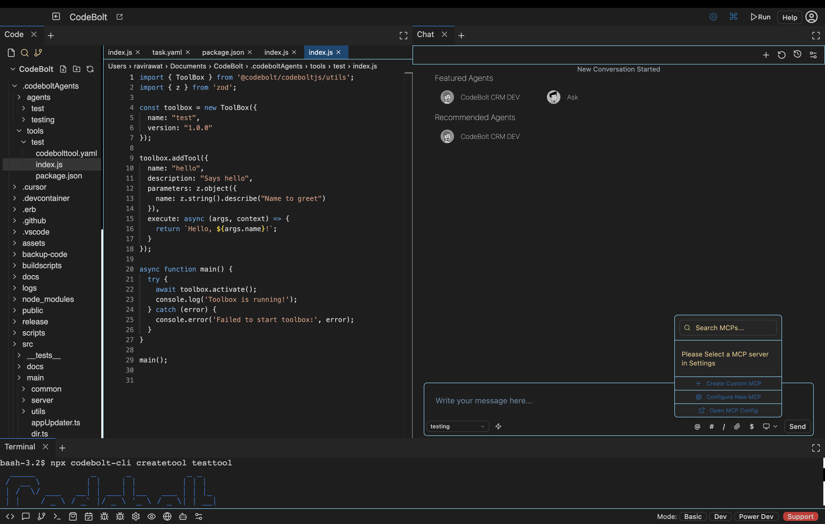Viewport: 825px width, 524px height.
Task: Maximize the Terminal panel with fullscreen icon
Action: (x=816, y=448)
